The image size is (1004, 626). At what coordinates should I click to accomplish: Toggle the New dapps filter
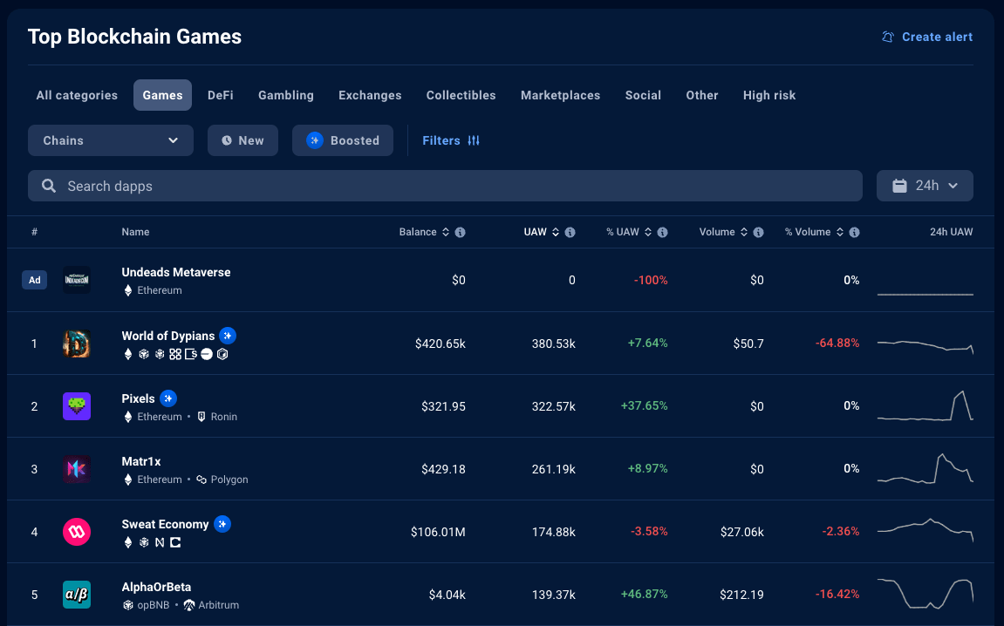(242, 140)
